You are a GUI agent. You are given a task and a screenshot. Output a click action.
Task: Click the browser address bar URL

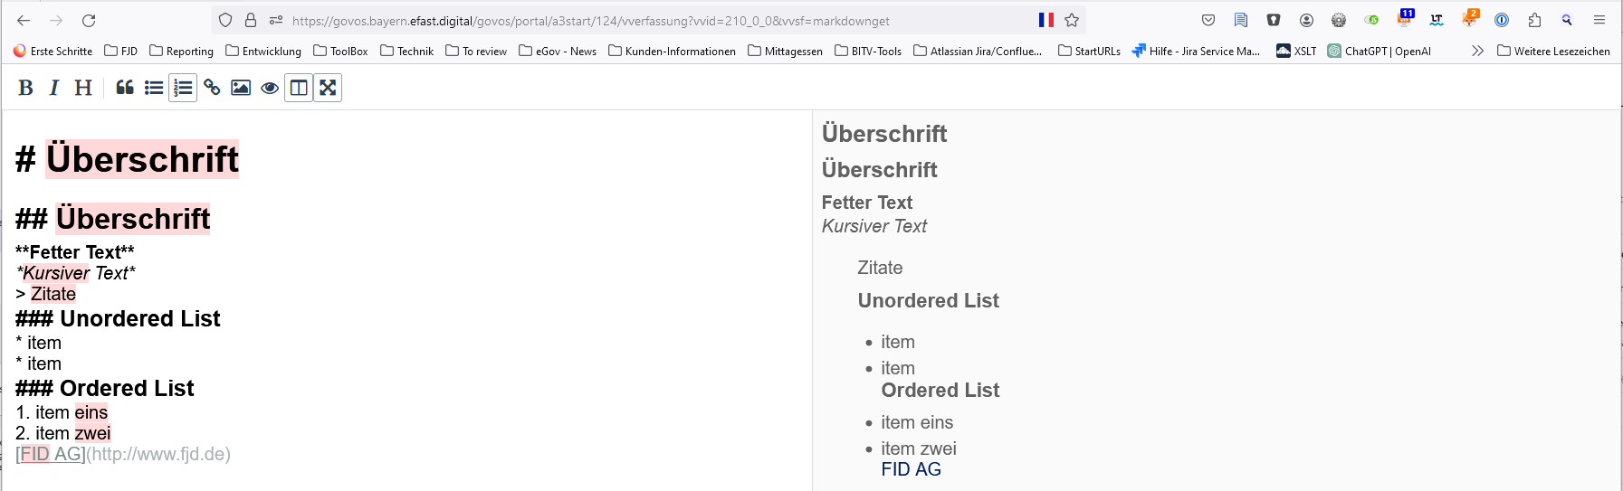(x=590, y=21)
